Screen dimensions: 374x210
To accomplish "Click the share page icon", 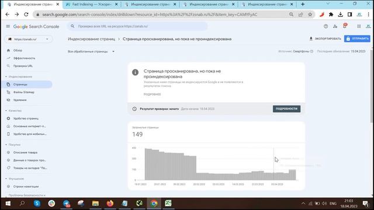I will point(300,15).
